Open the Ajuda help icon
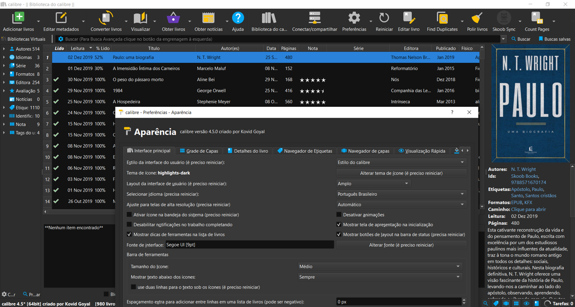 (238, 18)
